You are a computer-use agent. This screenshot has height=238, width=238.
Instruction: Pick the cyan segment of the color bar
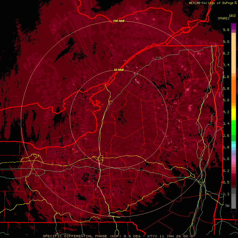[x=234, y=145]
